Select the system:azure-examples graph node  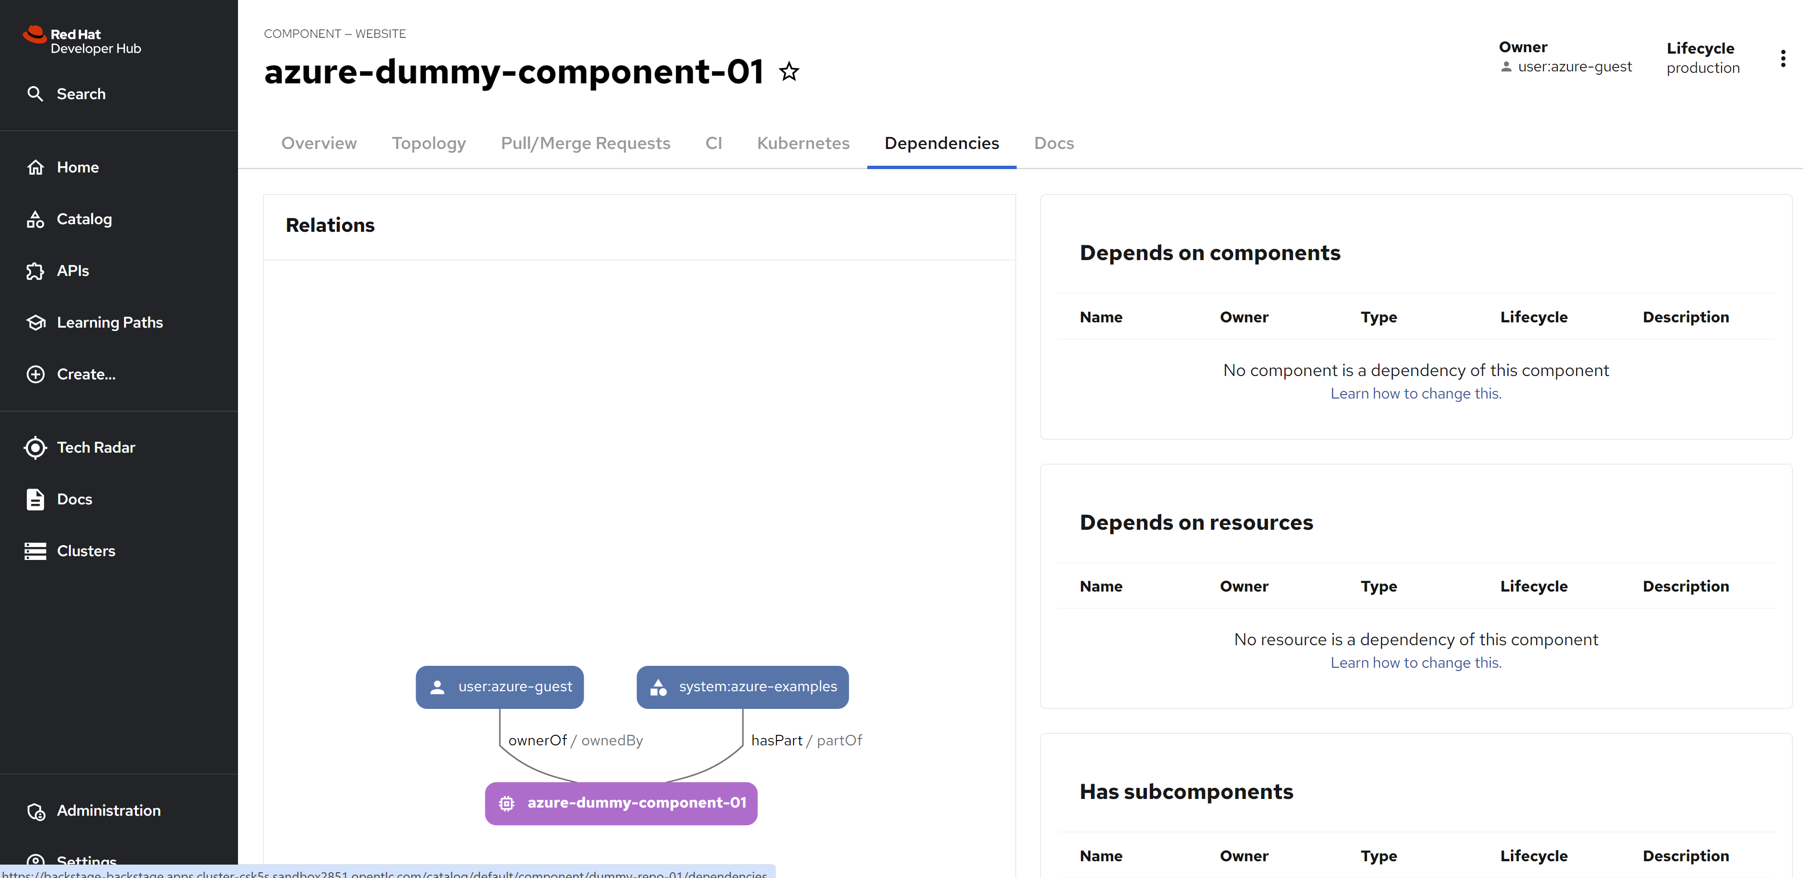[742, 687]
